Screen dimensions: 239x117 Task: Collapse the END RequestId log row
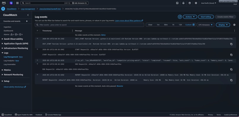tap(37, 64)
